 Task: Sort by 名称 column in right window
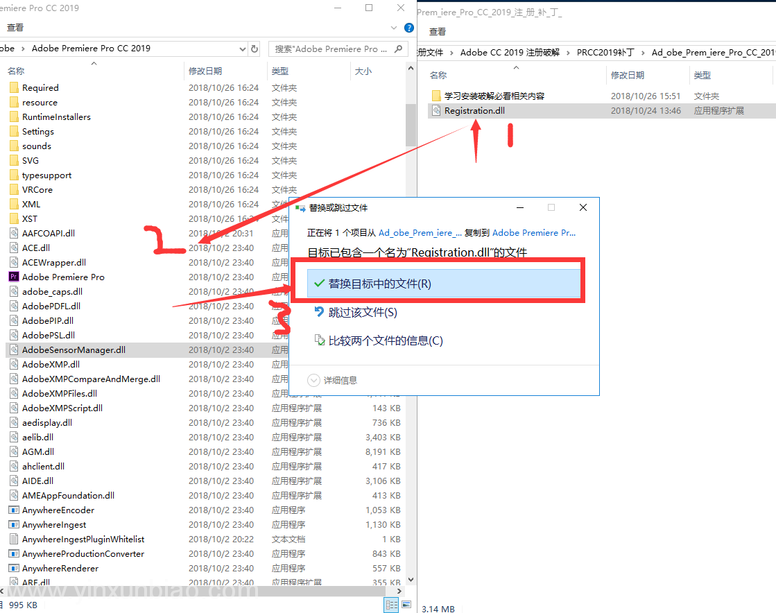[438, 75]
